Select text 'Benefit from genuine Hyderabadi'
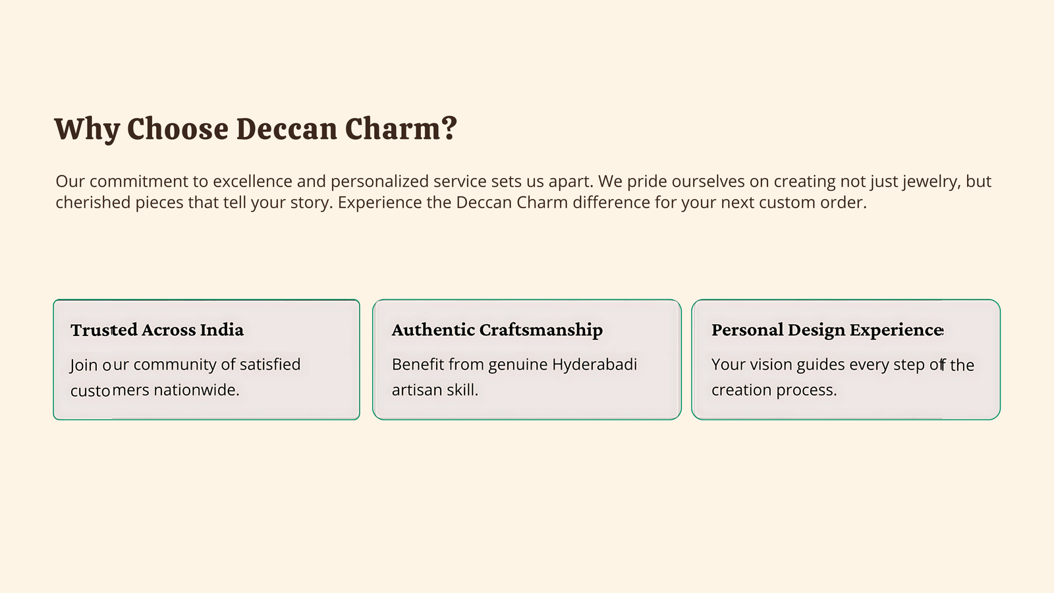 514,364
